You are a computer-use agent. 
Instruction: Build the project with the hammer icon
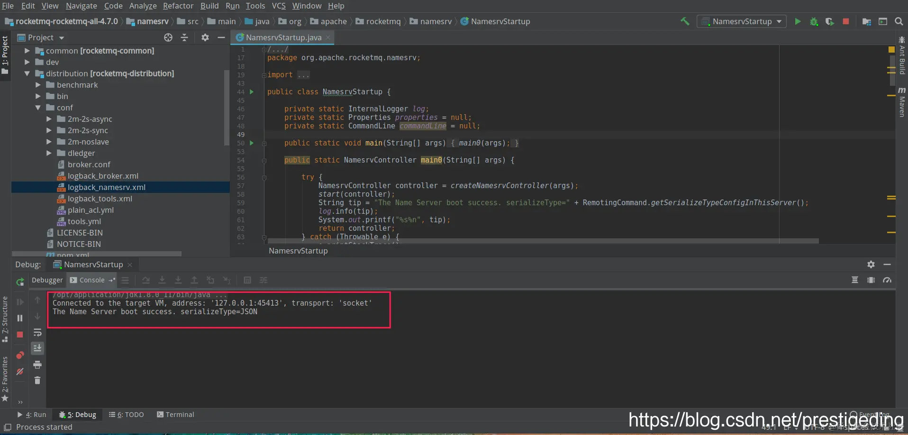coord(685,21)
